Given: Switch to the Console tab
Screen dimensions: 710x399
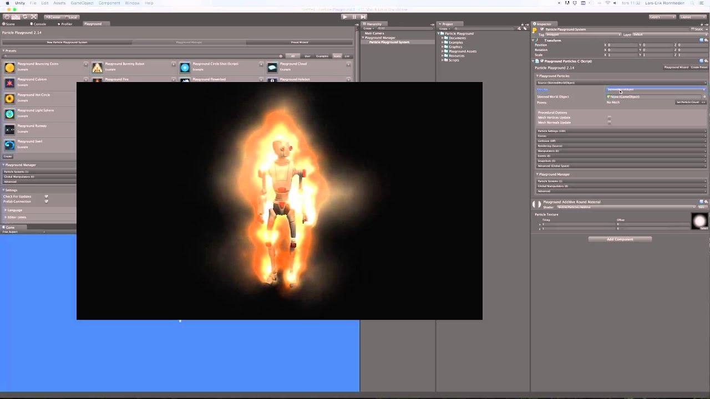Looking at the screenshot, I should [x=39, y=24].
